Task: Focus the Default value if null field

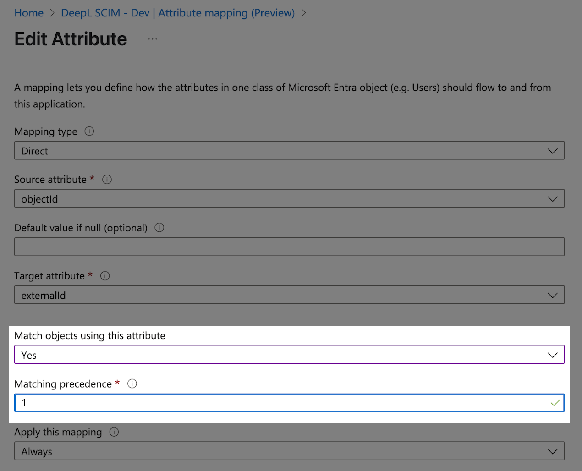Action: click(289, 247)
